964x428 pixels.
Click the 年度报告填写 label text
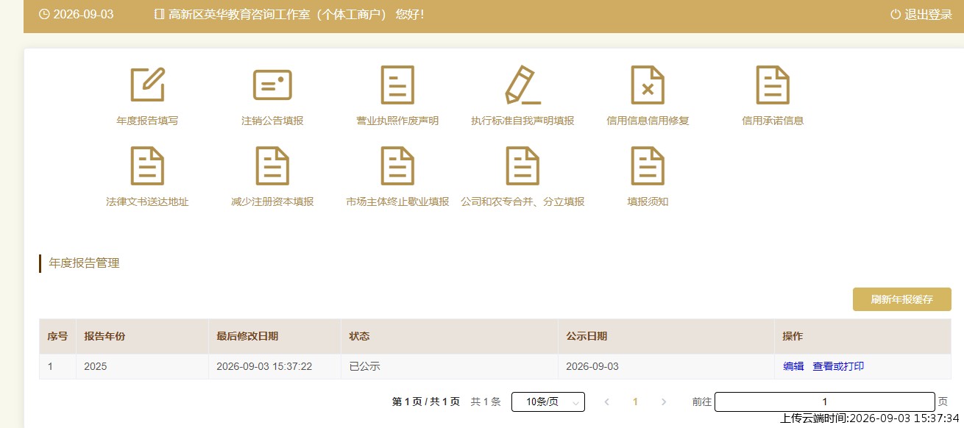[147, 121]
